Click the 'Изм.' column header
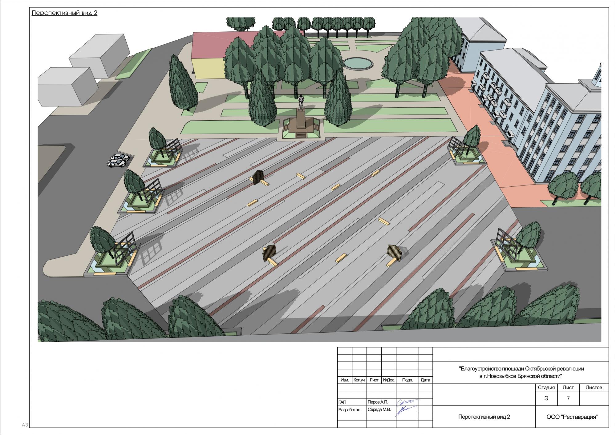The width and height of the screenshot is (616, 435). click(345, 380)
